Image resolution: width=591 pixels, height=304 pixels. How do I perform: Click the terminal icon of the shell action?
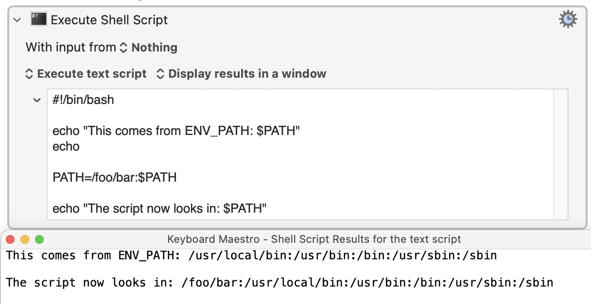tap(38, 19)
